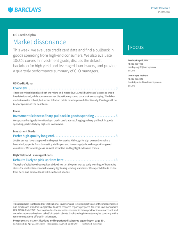Open the Overview table of contents link

coord(20,88)
